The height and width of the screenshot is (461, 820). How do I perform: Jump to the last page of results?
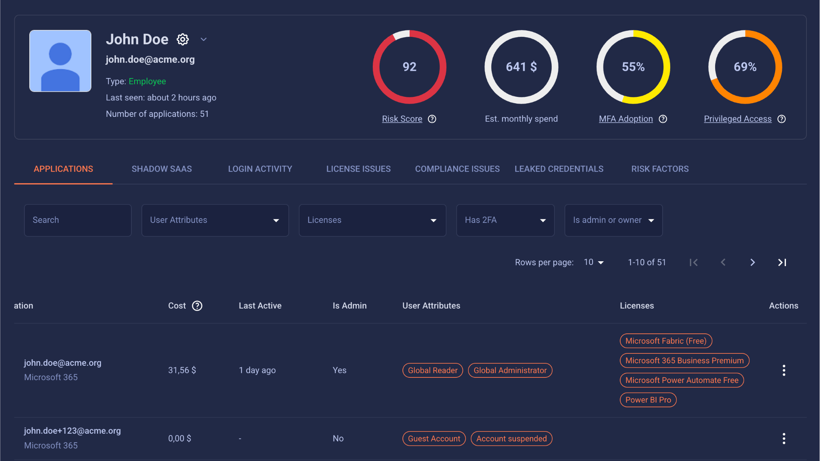(782, 263)
